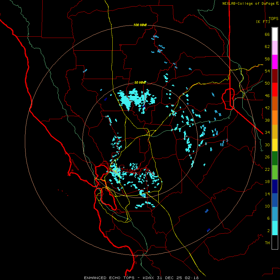This screenshot has height=280, width=280.
Task: Click the legend value "18"
Action: (x=267, y=182)
